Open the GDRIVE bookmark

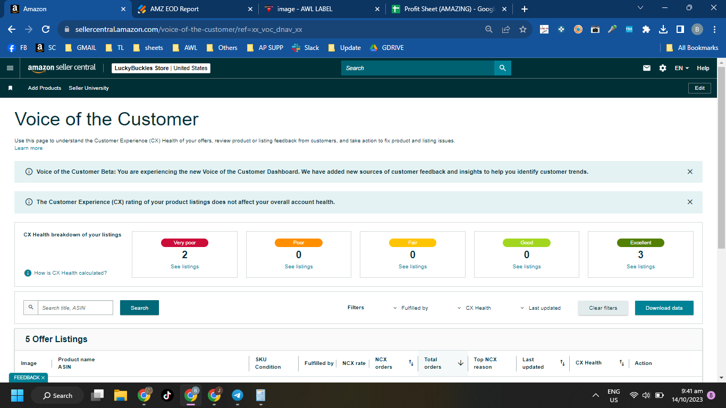point(387,48)
